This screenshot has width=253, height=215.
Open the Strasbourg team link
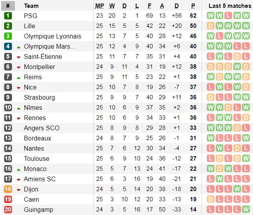[x=39, y=97]
